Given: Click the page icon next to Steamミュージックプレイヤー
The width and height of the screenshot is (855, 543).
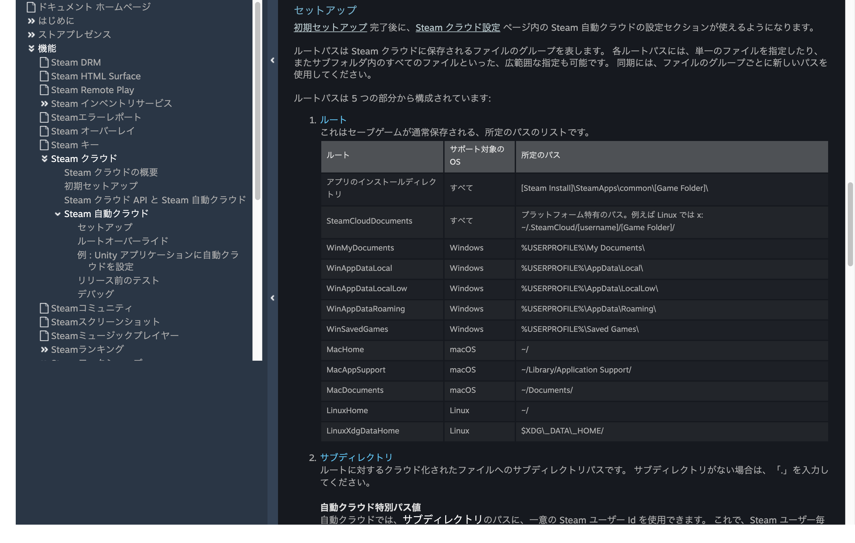Looking at the screenshot, I should pyautogui.click(x=44, y=336).
